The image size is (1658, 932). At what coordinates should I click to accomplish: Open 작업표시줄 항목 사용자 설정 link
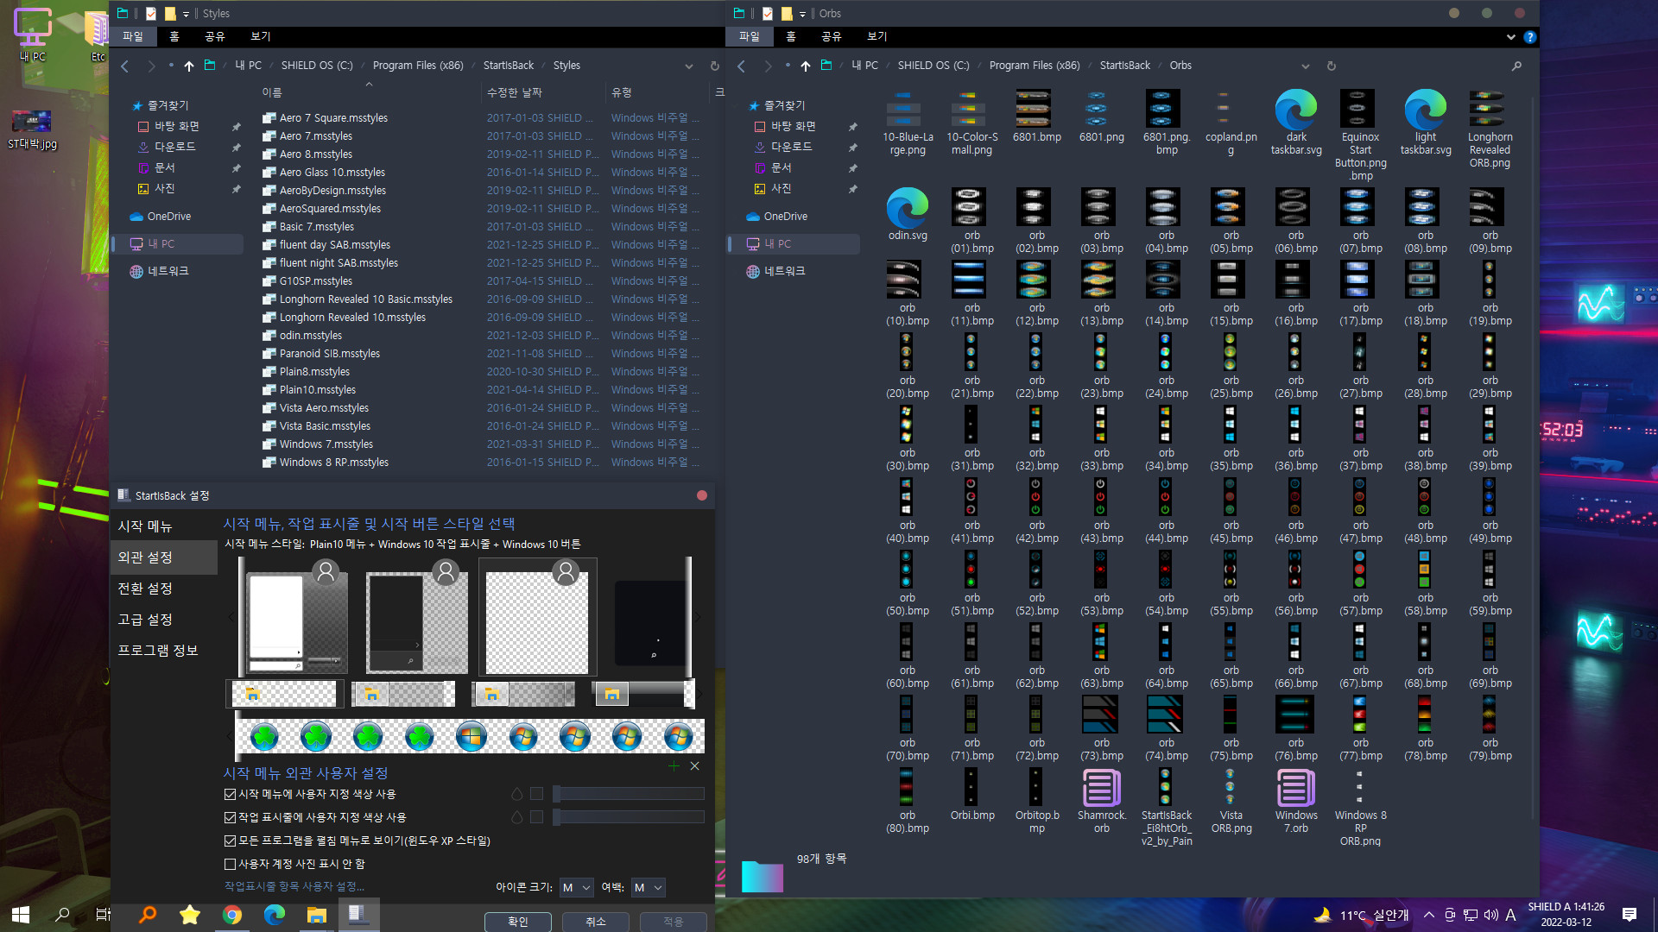point(294,886)
